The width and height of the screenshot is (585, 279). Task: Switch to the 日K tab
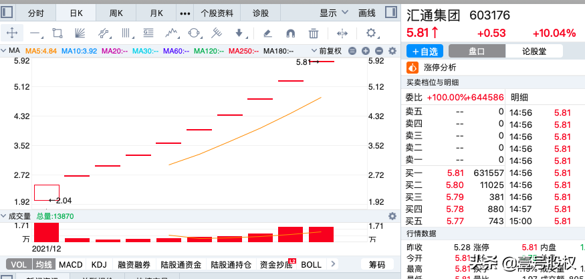click(x=76, y=13)
